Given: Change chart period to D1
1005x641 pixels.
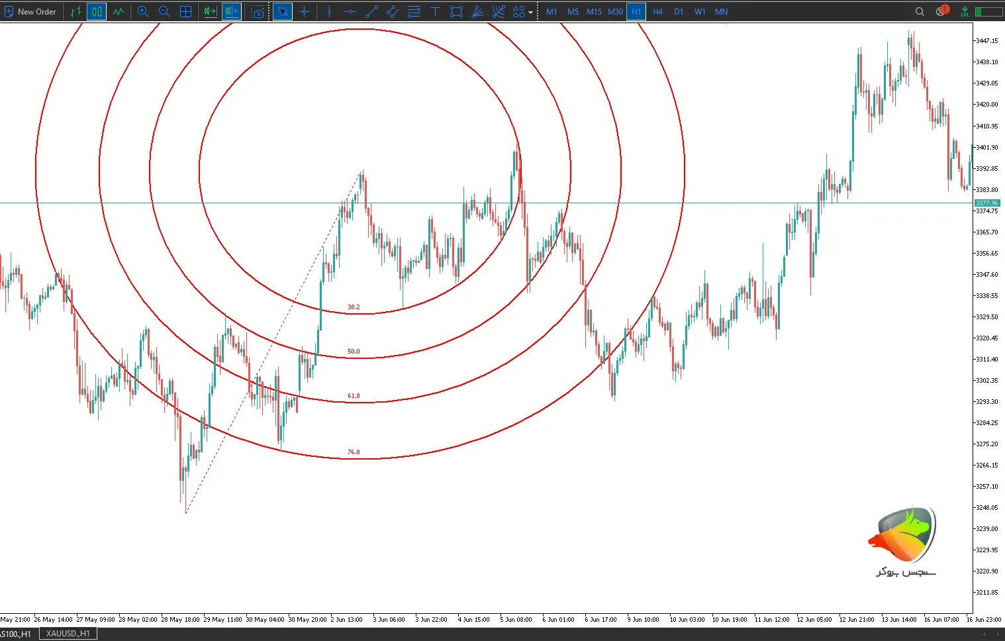Looking at the screenshot, I should 679,11.
